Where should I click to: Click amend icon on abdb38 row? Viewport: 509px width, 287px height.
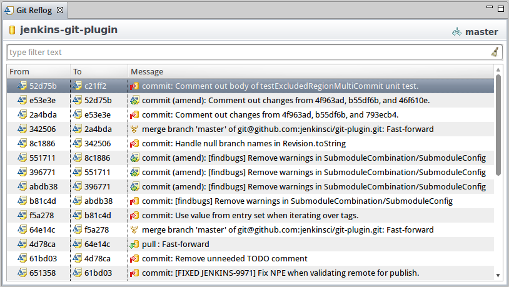point(134,187)
